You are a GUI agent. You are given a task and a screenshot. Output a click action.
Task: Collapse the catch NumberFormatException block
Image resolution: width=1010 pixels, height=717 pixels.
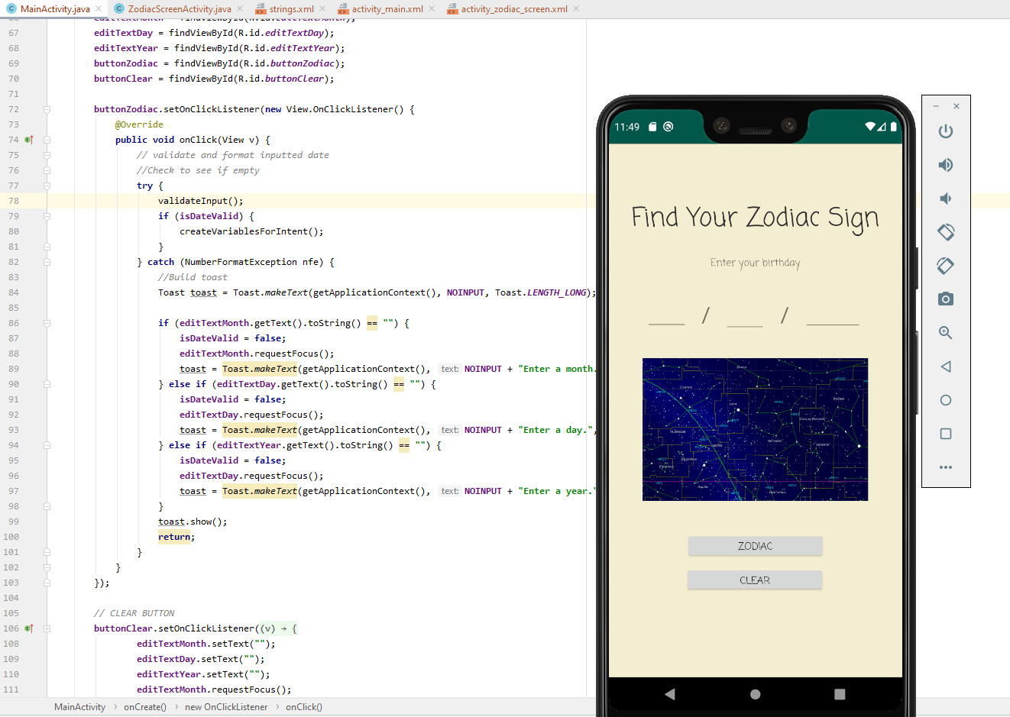tap(47, 262)
